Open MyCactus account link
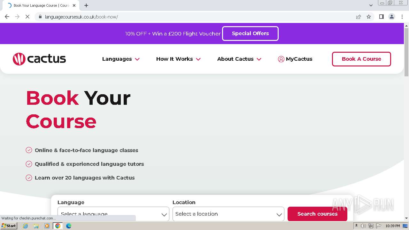Screen dimensions: 409x230 (295, 59)
